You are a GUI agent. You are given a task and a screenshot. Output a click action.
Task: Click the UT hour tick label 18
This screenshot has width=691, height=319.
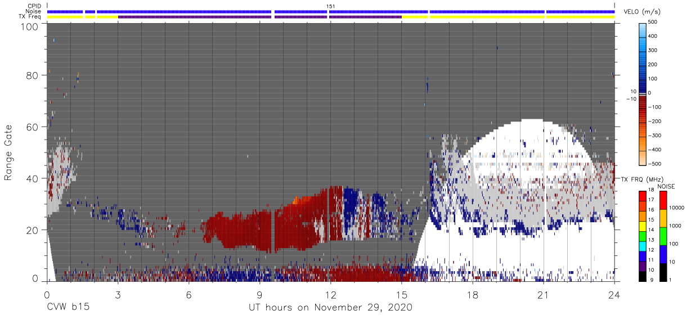(x=473, y=294)
